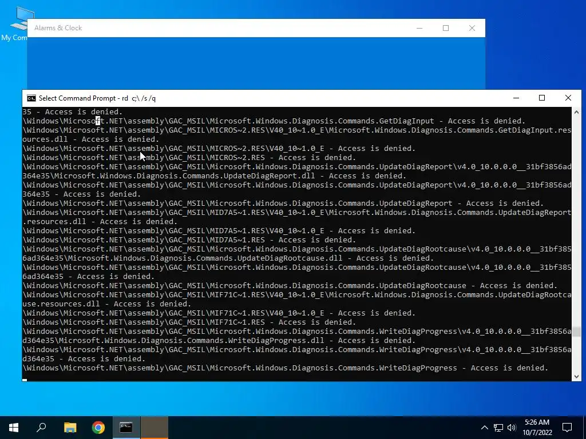This screenshot has width=586, height=439.
Task: Click line 'MID7A5~1.RES - Access is denied.'
Action: point(189,240)
